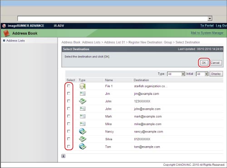Click the Destination column header

141,80
